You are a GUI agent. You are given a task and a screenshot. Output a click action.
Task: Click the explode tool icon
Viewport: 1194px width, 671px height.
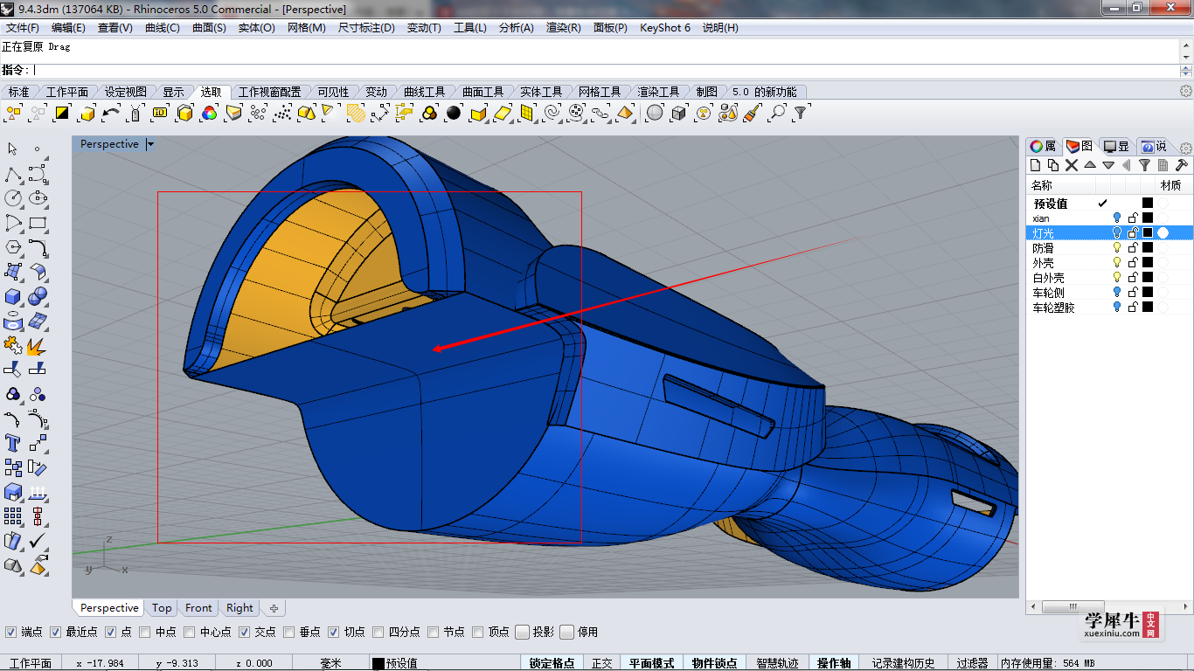[x=38, y=346]
